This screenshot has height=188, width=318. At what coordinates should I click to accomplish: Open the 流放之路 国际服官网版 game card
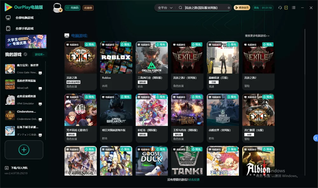pyautogui.click(x=80, y=66)
